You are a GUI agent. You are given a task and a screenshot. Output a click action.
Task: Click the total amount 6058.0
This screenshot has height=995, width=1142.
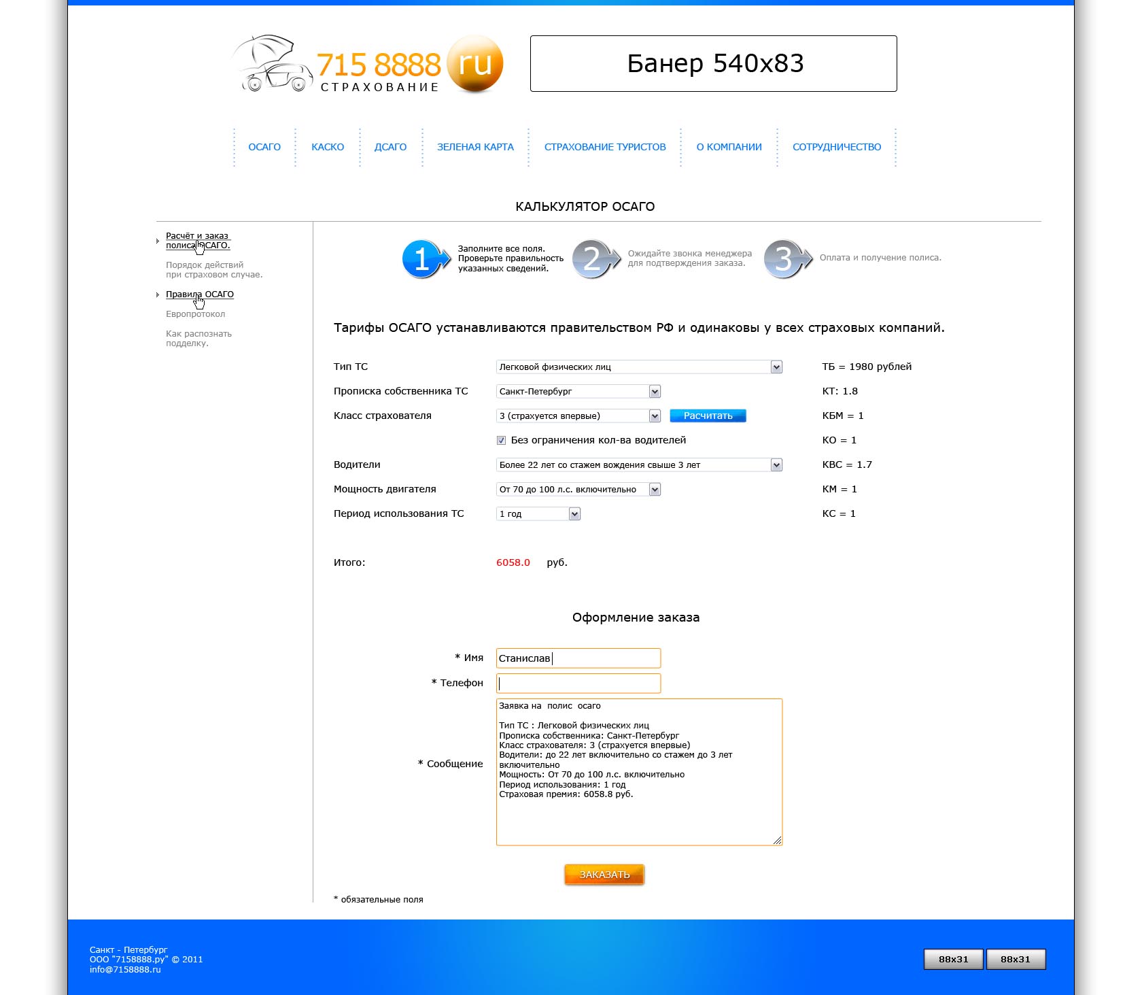pos(513,562)
